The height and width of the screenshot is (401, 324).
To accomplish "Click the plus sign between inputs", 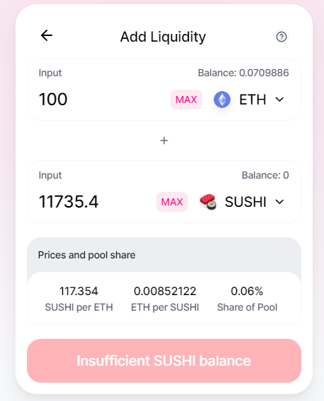I will click(164, 140).
